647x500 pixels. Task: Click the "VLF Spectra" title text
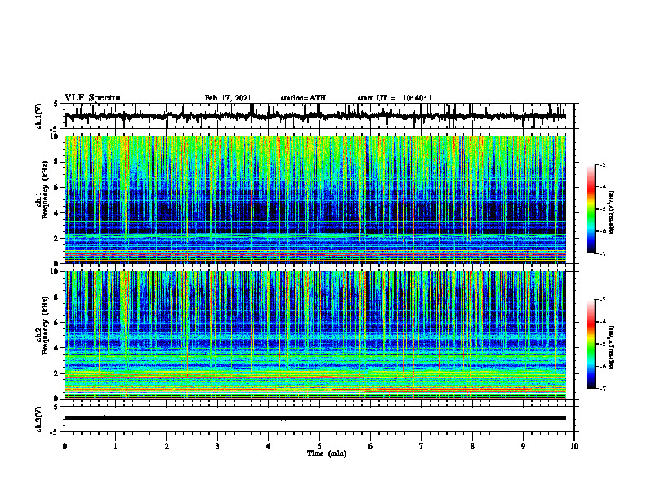click(92, 98)
